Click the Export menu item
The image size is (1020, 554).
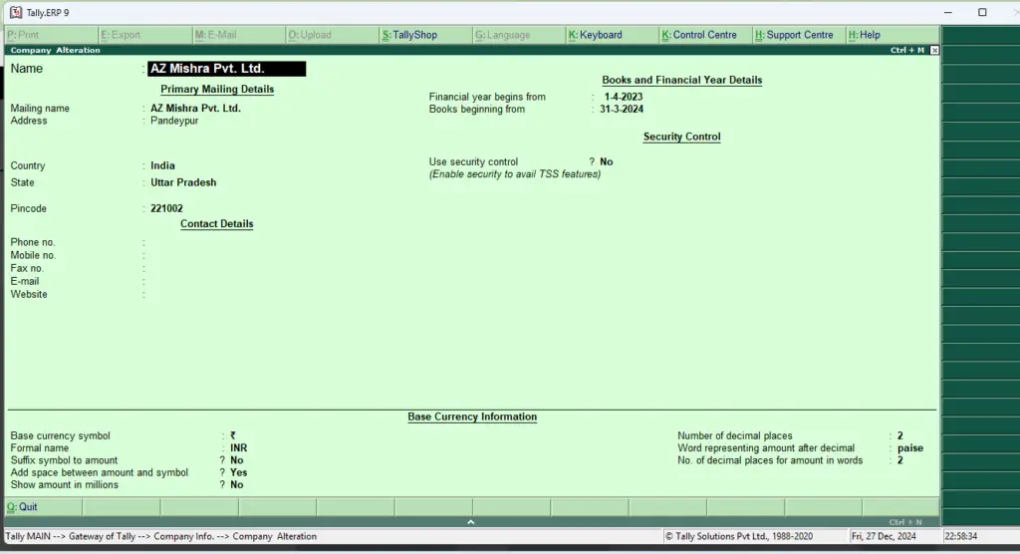121,35
